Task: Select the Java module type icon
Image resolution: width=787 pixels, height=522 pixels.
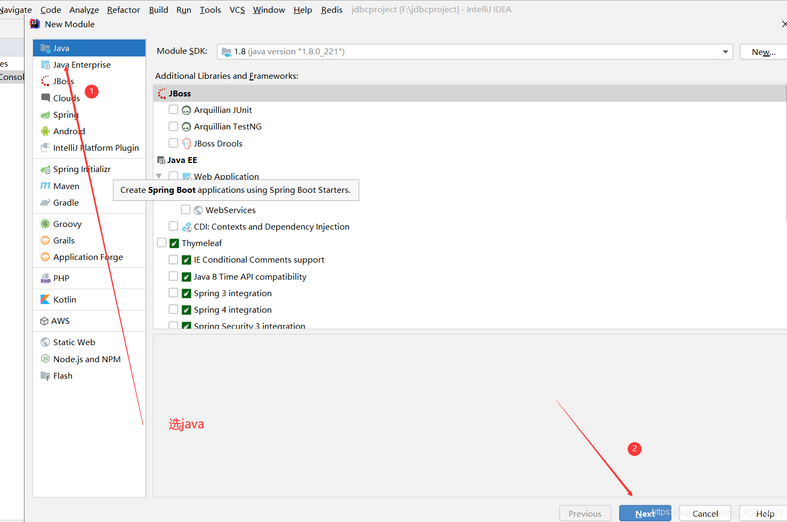Action: coord(45,48)
